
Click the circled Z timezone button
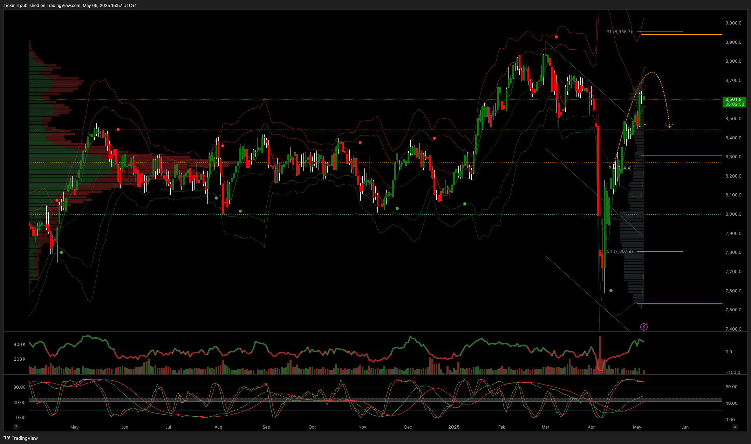(16, 427)
